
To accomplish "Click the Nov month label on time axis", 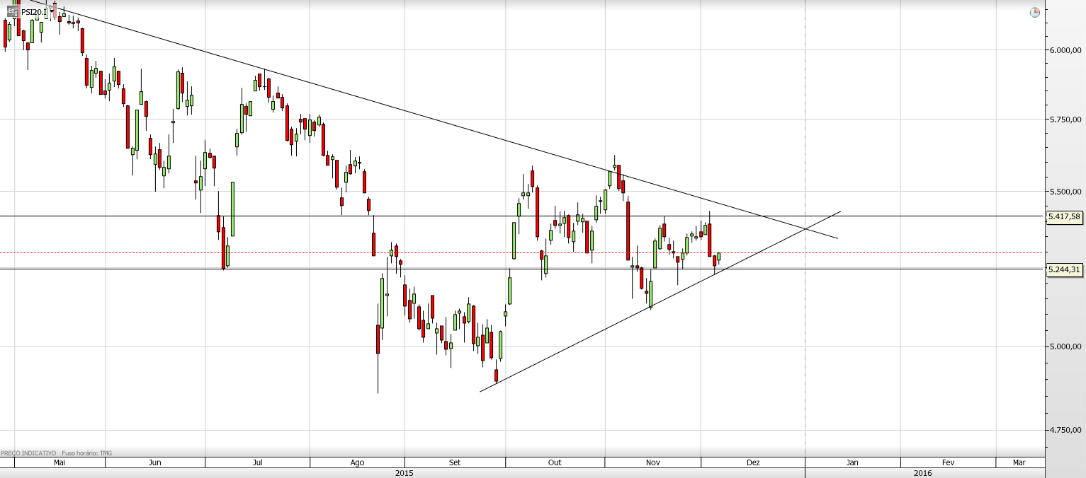I will [x=653, y=462].
